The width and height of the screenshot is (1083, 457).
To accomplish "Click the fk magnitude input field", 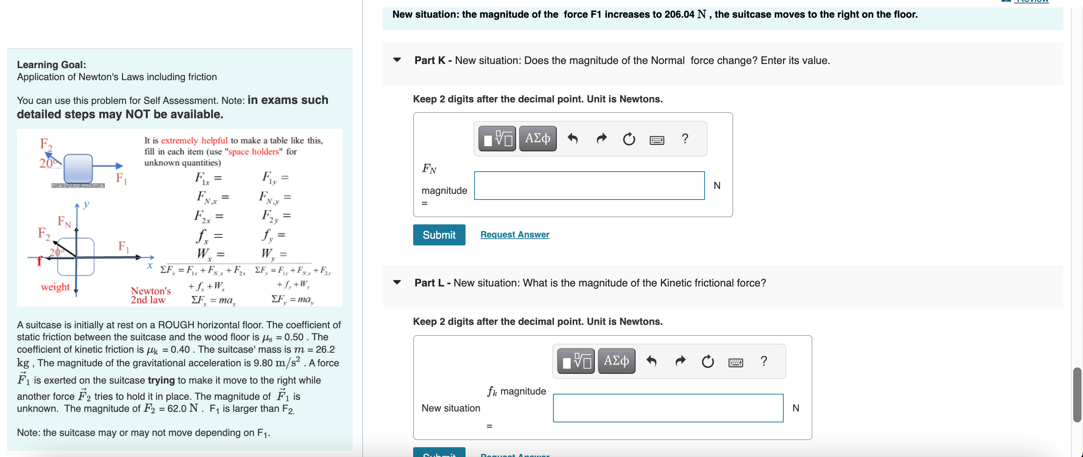I will coord(668,408).
